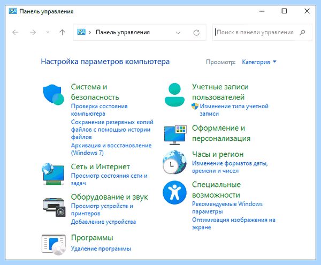Screen dimensions: 321x265
Task: Open Система и безопасность category
Action: (x=95, y=92)
